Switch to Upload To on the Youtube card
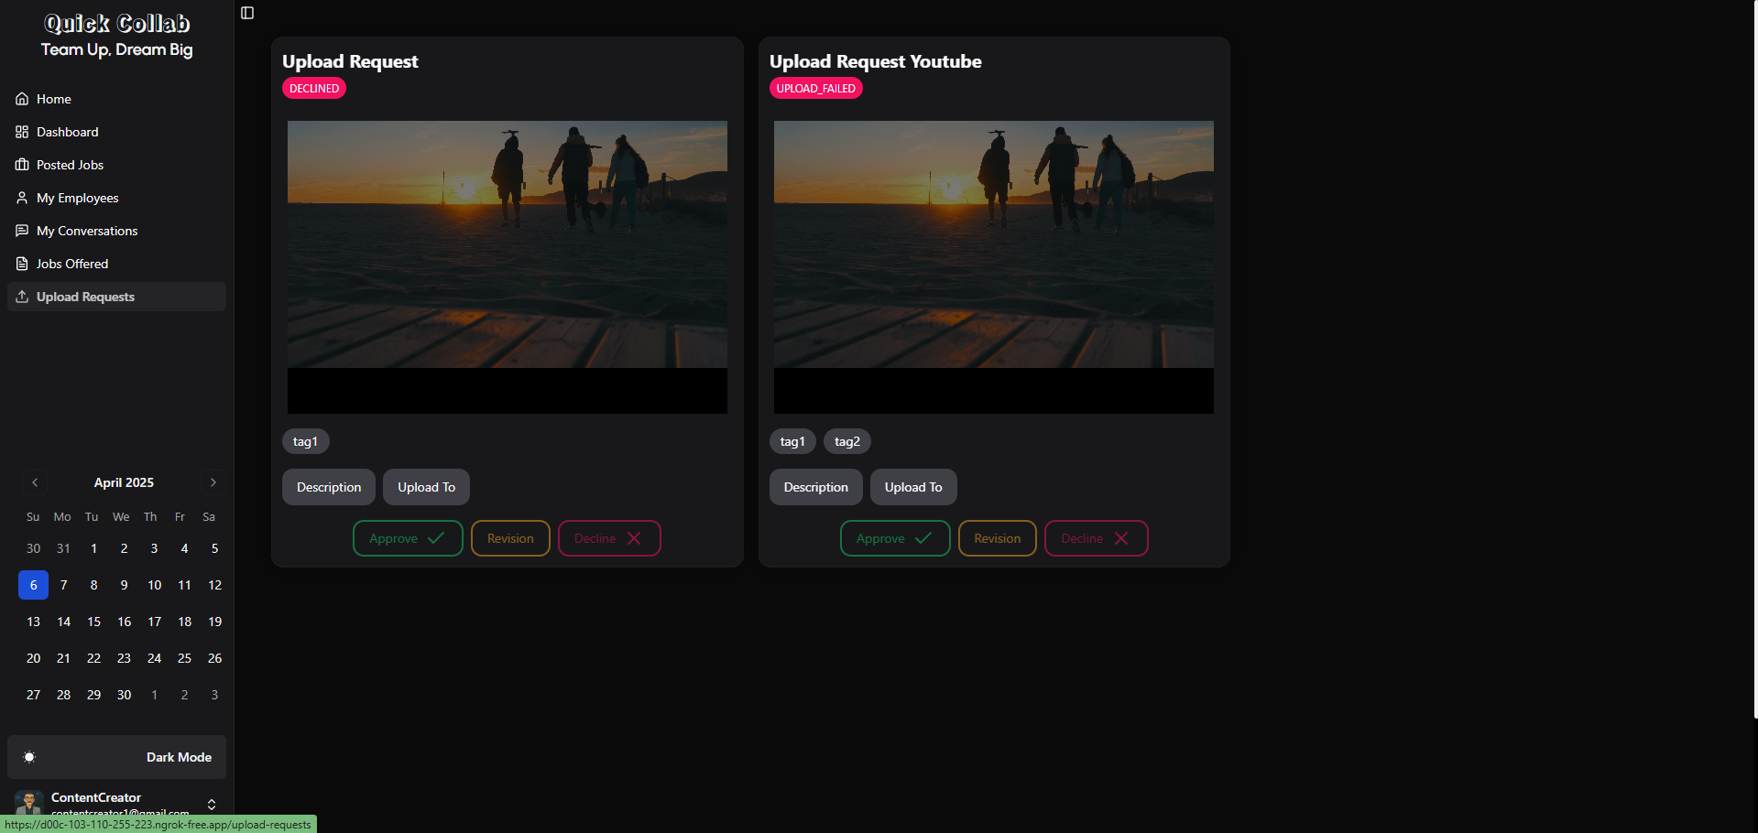The image size is (1758, 833). [x=912, y=487]
